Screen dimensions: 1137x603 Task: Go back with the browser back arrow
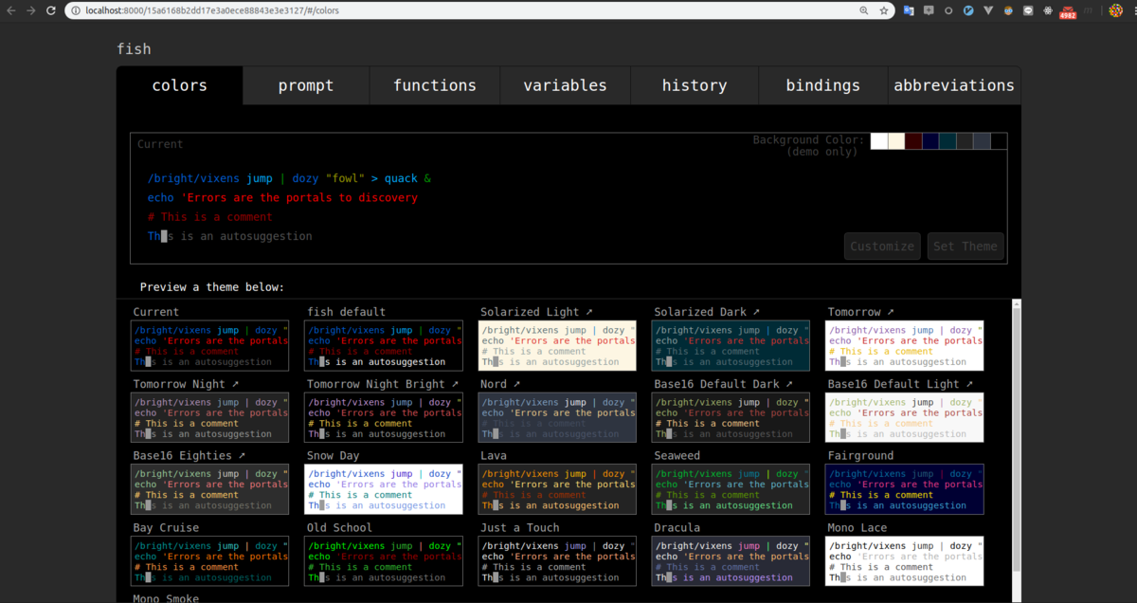(11, 10)
